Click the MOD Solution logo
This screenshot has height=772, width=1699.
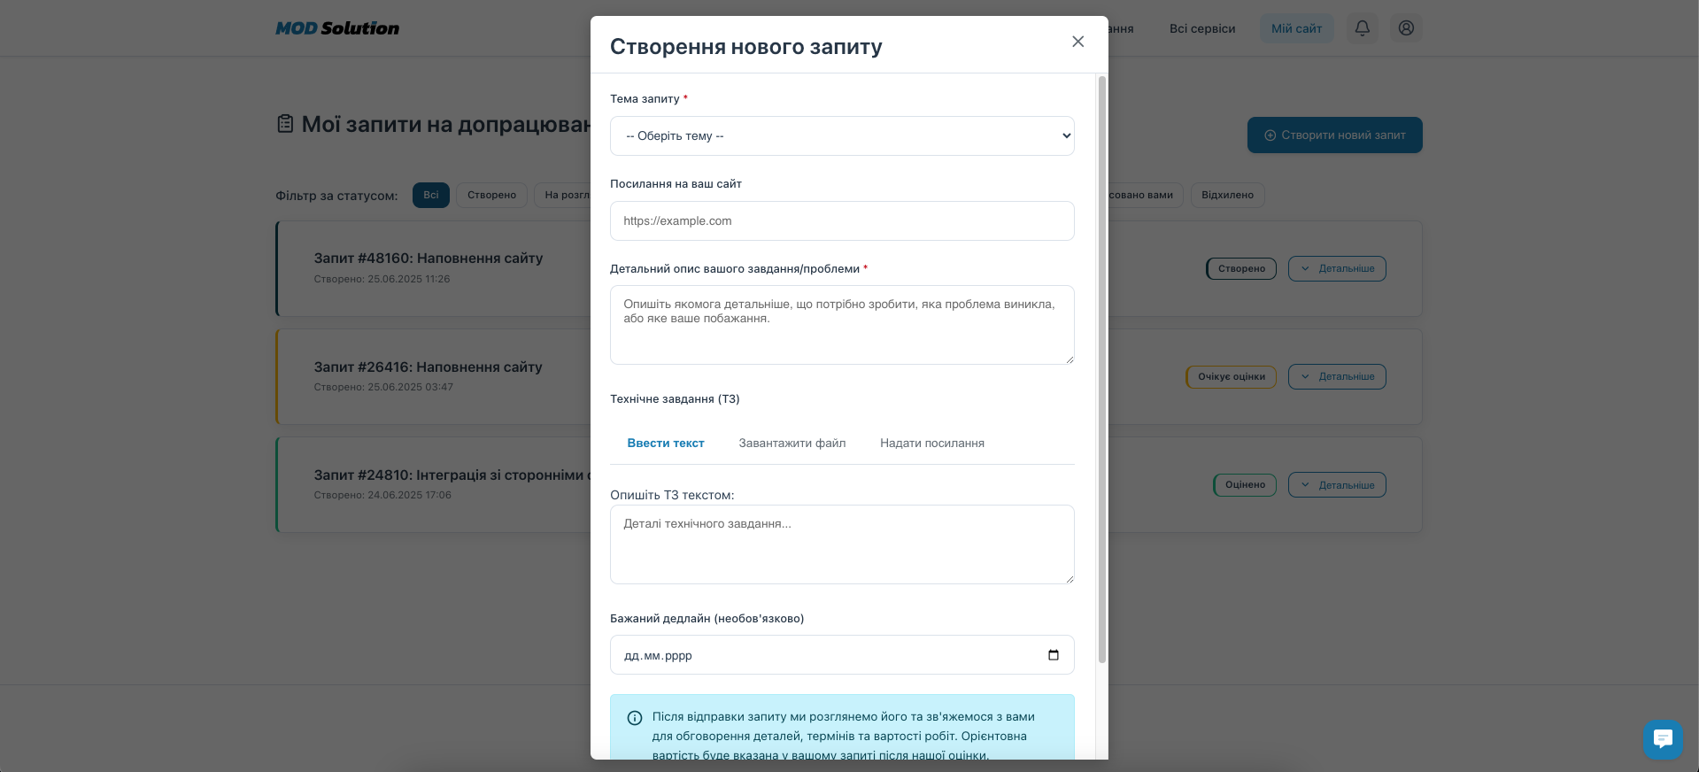(x=337, y=28)
